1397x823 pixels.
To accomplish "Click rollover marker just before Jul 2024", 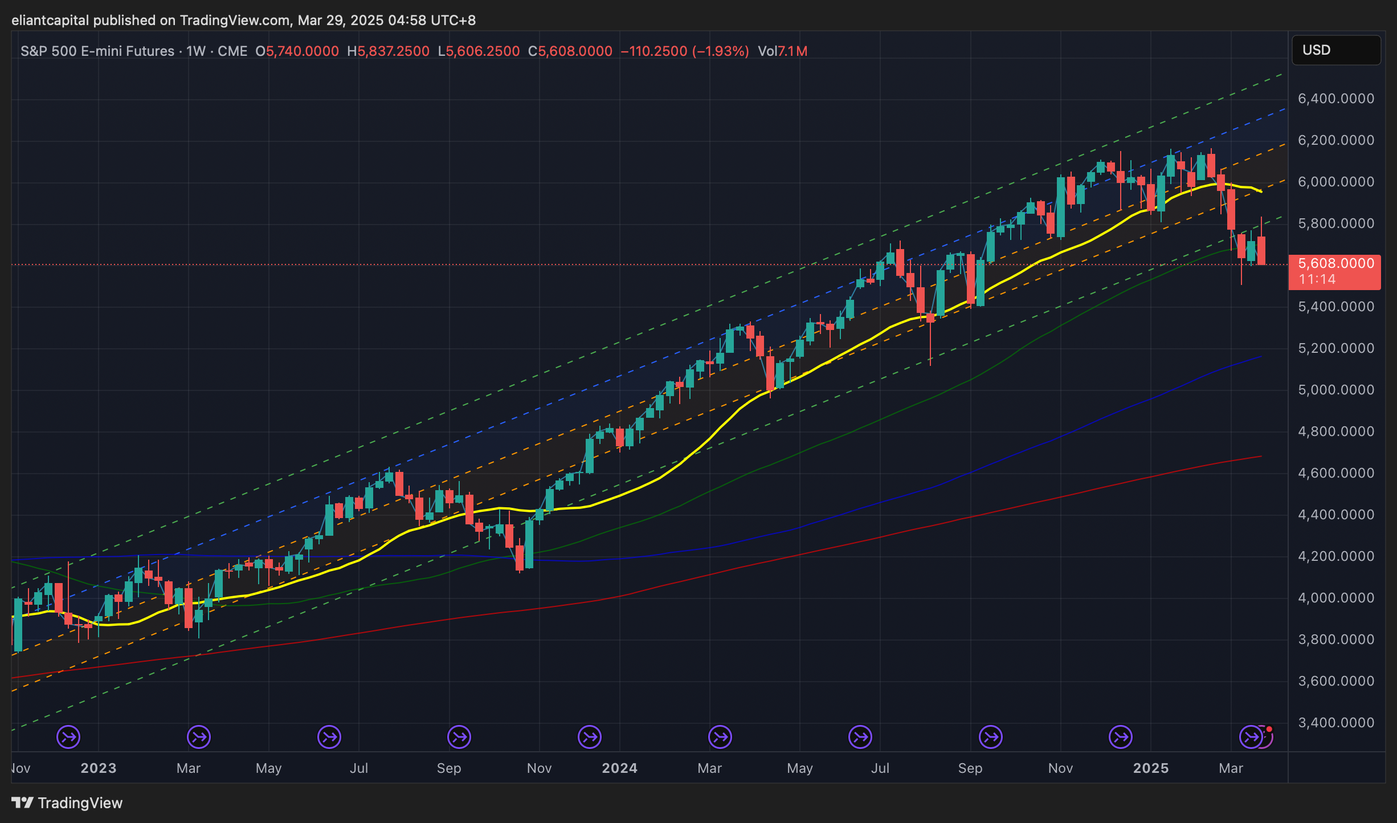I will (860, 737).
